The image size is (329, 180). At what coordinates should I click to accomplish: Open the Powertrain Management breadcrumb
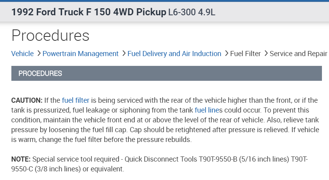click(x=80, y=54)
